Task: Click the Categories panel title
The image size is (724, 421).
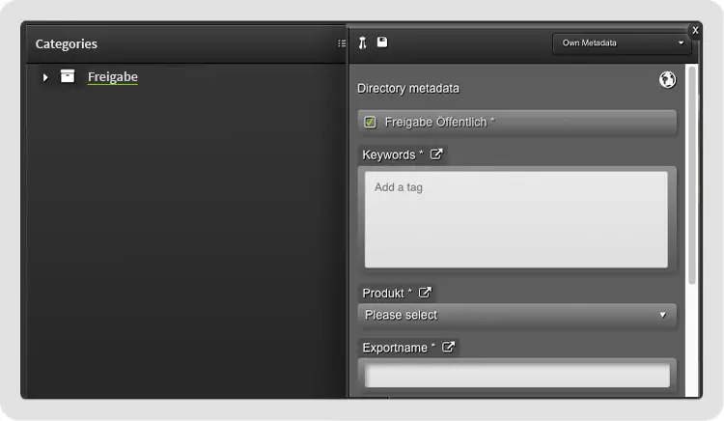Action: pyautogui.click(x=66, y=43)
